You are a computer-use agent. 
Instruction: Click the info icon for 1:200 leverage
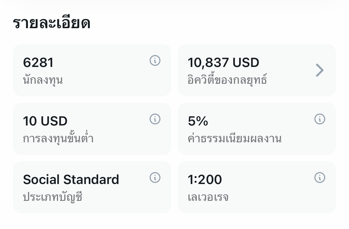(320, 178)
